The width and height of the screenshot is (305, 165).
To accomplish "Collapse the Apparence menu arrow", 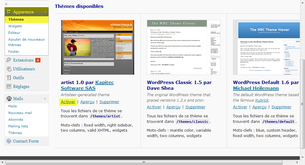I will click(x=45, y=12).
